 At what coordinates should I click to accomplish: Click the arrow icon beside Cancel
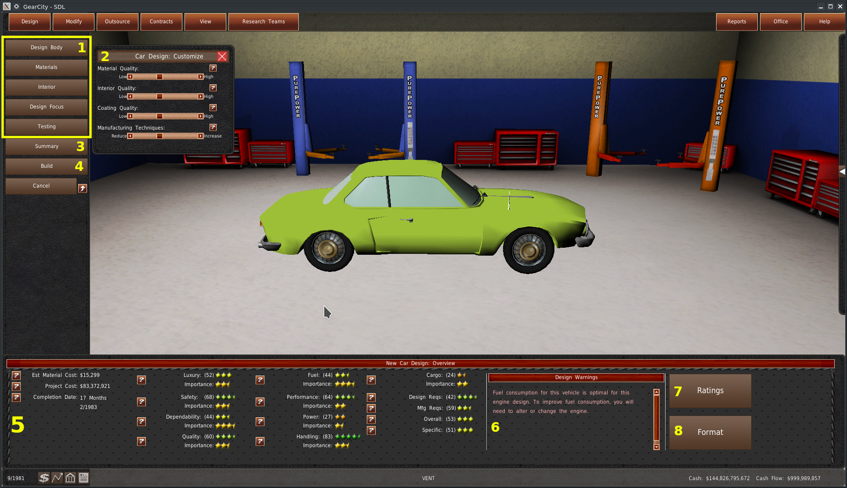[83, 188]
